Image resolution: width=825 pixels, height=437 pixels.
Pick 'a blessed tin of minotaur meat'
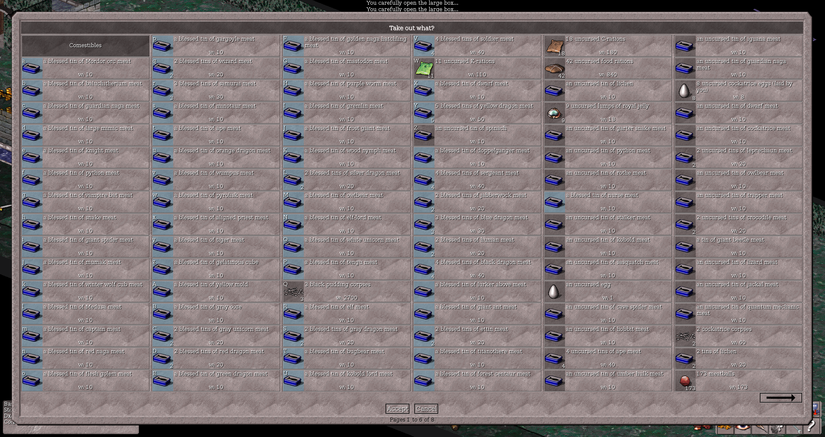[216, 113]
